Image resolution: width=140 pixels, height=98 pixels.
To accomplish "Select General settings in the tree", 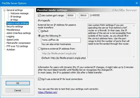I will (x=15, y=10).
